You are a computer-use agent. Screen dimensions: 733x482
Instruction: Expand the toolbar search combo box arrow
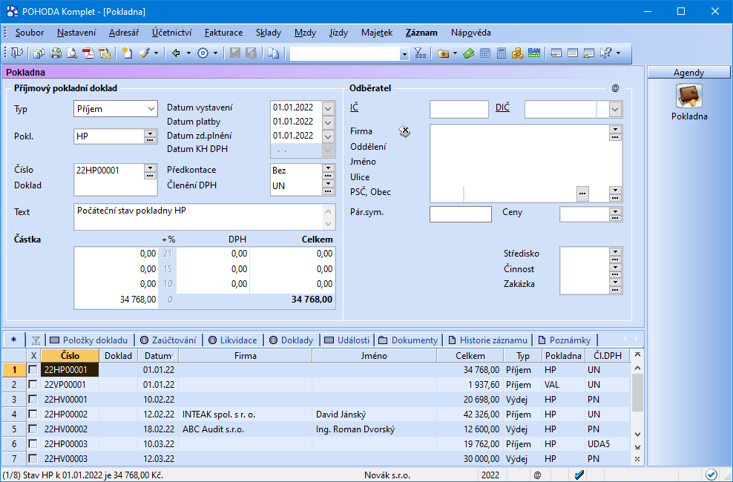click(405, 53)
